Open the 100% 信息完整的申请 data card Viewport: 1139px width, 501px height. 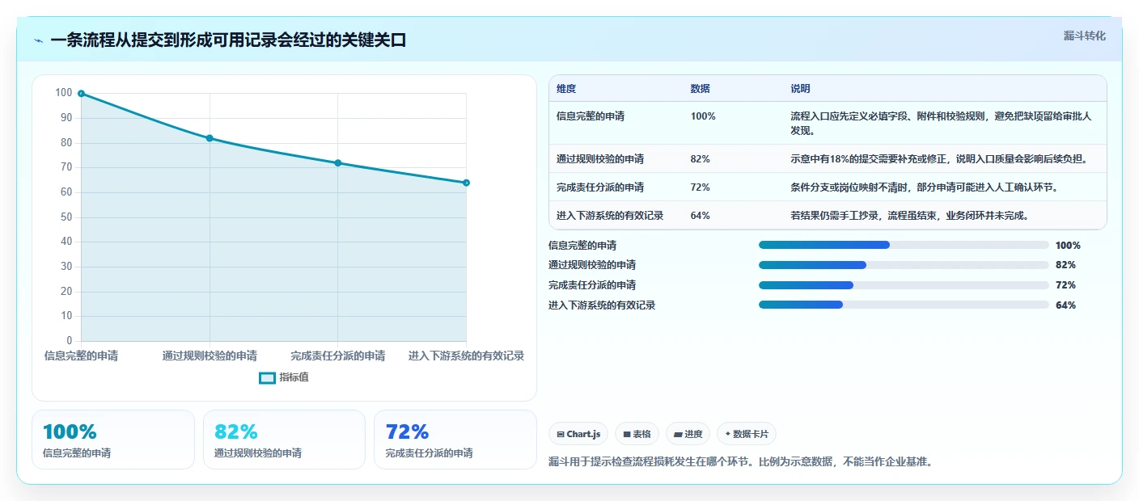pos(113,440)
